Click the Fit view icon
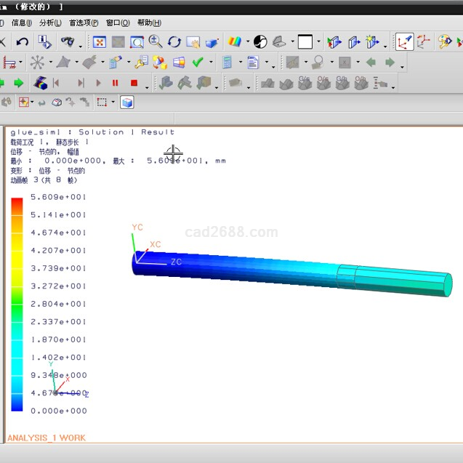Image resolution: width=463 pixels, height=463 pixels. coord(100,42)
